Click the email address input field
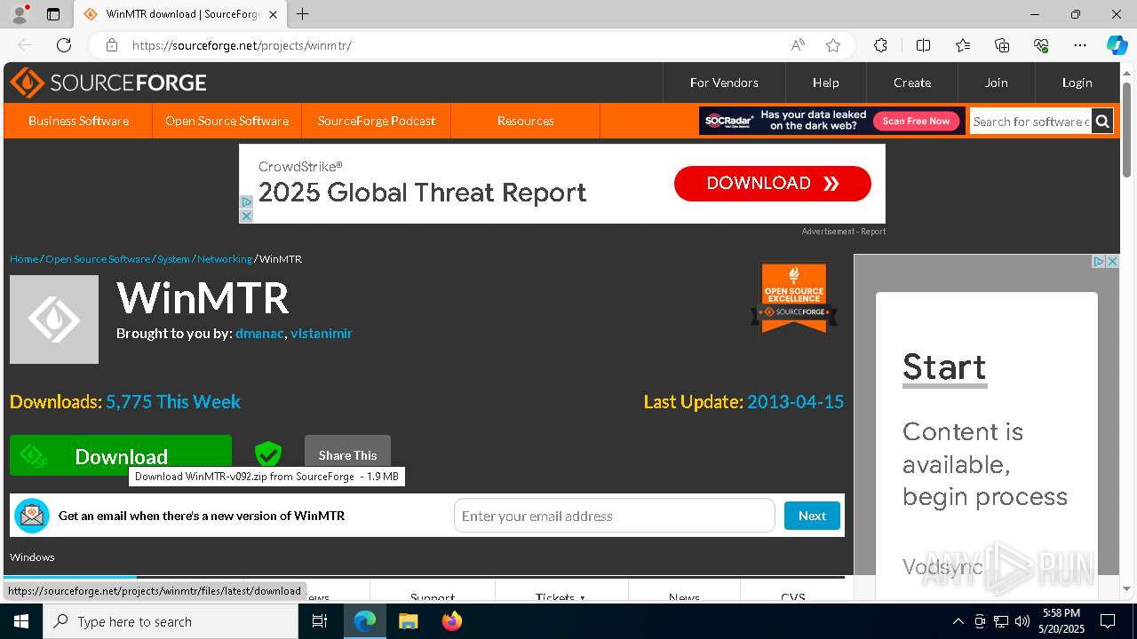Viewport: 1137px width, 639px height. click(615, 516)
